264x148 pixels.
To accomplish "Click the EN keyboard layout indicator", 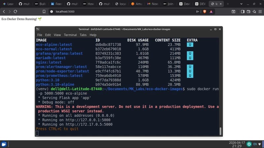I will point(255,144).
